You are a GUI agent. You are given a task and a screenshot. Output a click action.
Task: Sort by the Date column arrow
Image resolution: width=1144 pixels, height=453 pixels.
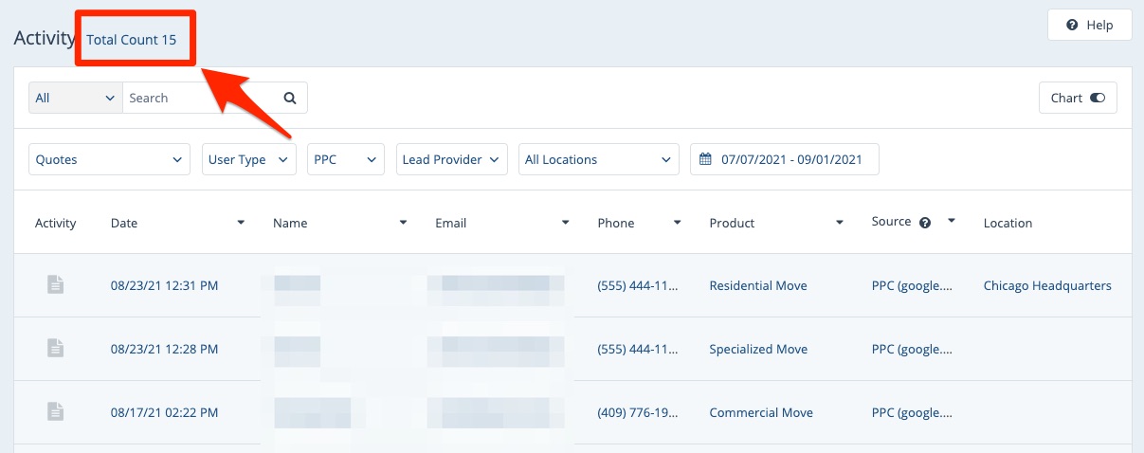pyautogui.click(x=241, y=223)
